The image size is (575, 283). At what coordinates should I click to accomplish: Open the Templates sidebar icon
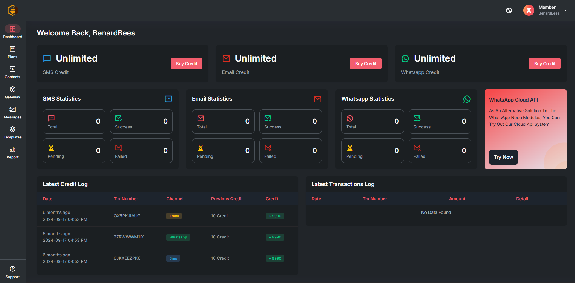(12, 129)
